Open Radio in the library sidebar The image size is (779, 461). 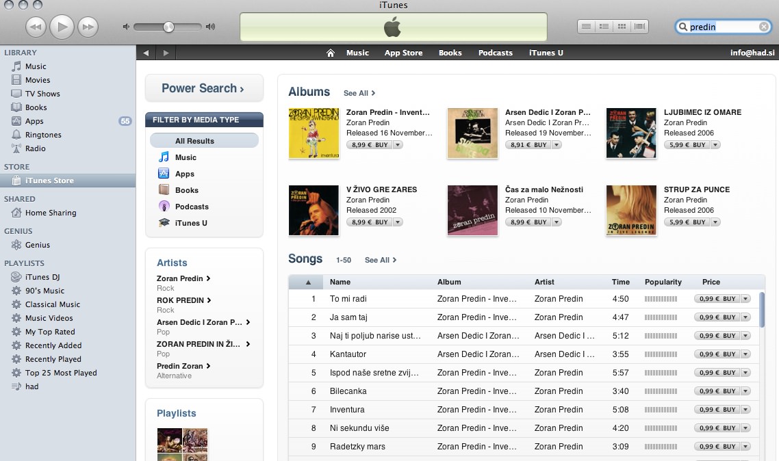[x=36, y=148]
